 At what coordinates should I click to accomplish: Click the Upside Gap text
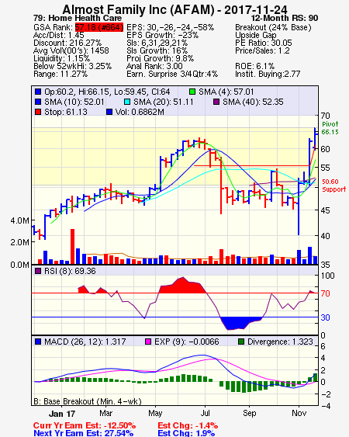[x=256, y=35]
